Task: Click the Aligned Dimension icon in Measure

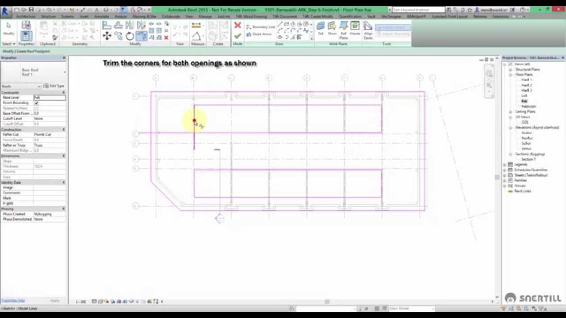Action: [196, 36]
